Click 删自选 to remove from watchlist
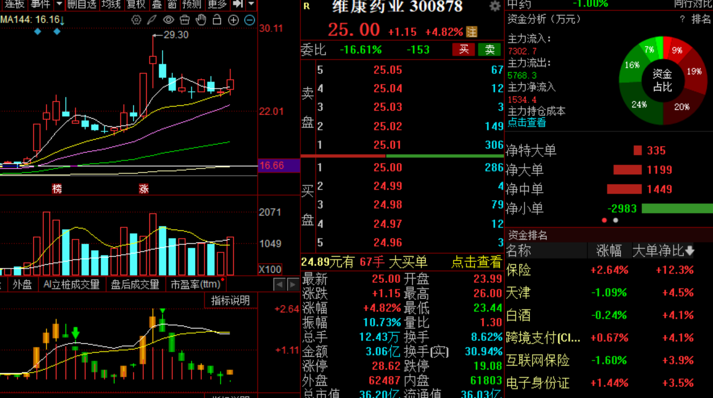 [x=82, y=4]
